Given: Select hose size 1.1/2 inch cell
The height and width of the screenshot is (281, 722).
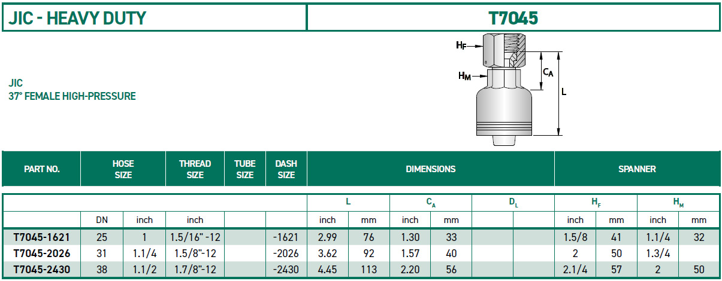Looking at the screenshot, I should tap(144, 270).
